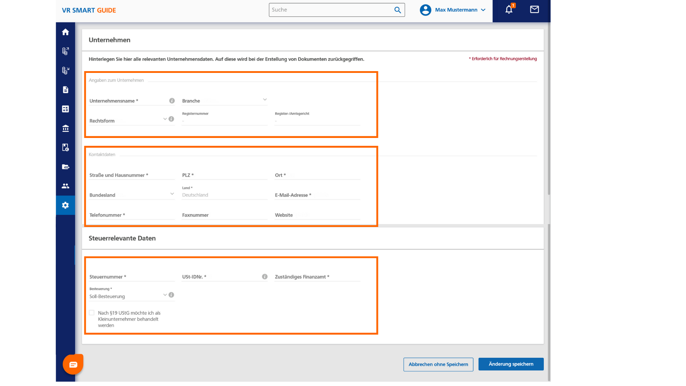
Task: Open the settings gear icon in sidebar
Action: (65, 205)
